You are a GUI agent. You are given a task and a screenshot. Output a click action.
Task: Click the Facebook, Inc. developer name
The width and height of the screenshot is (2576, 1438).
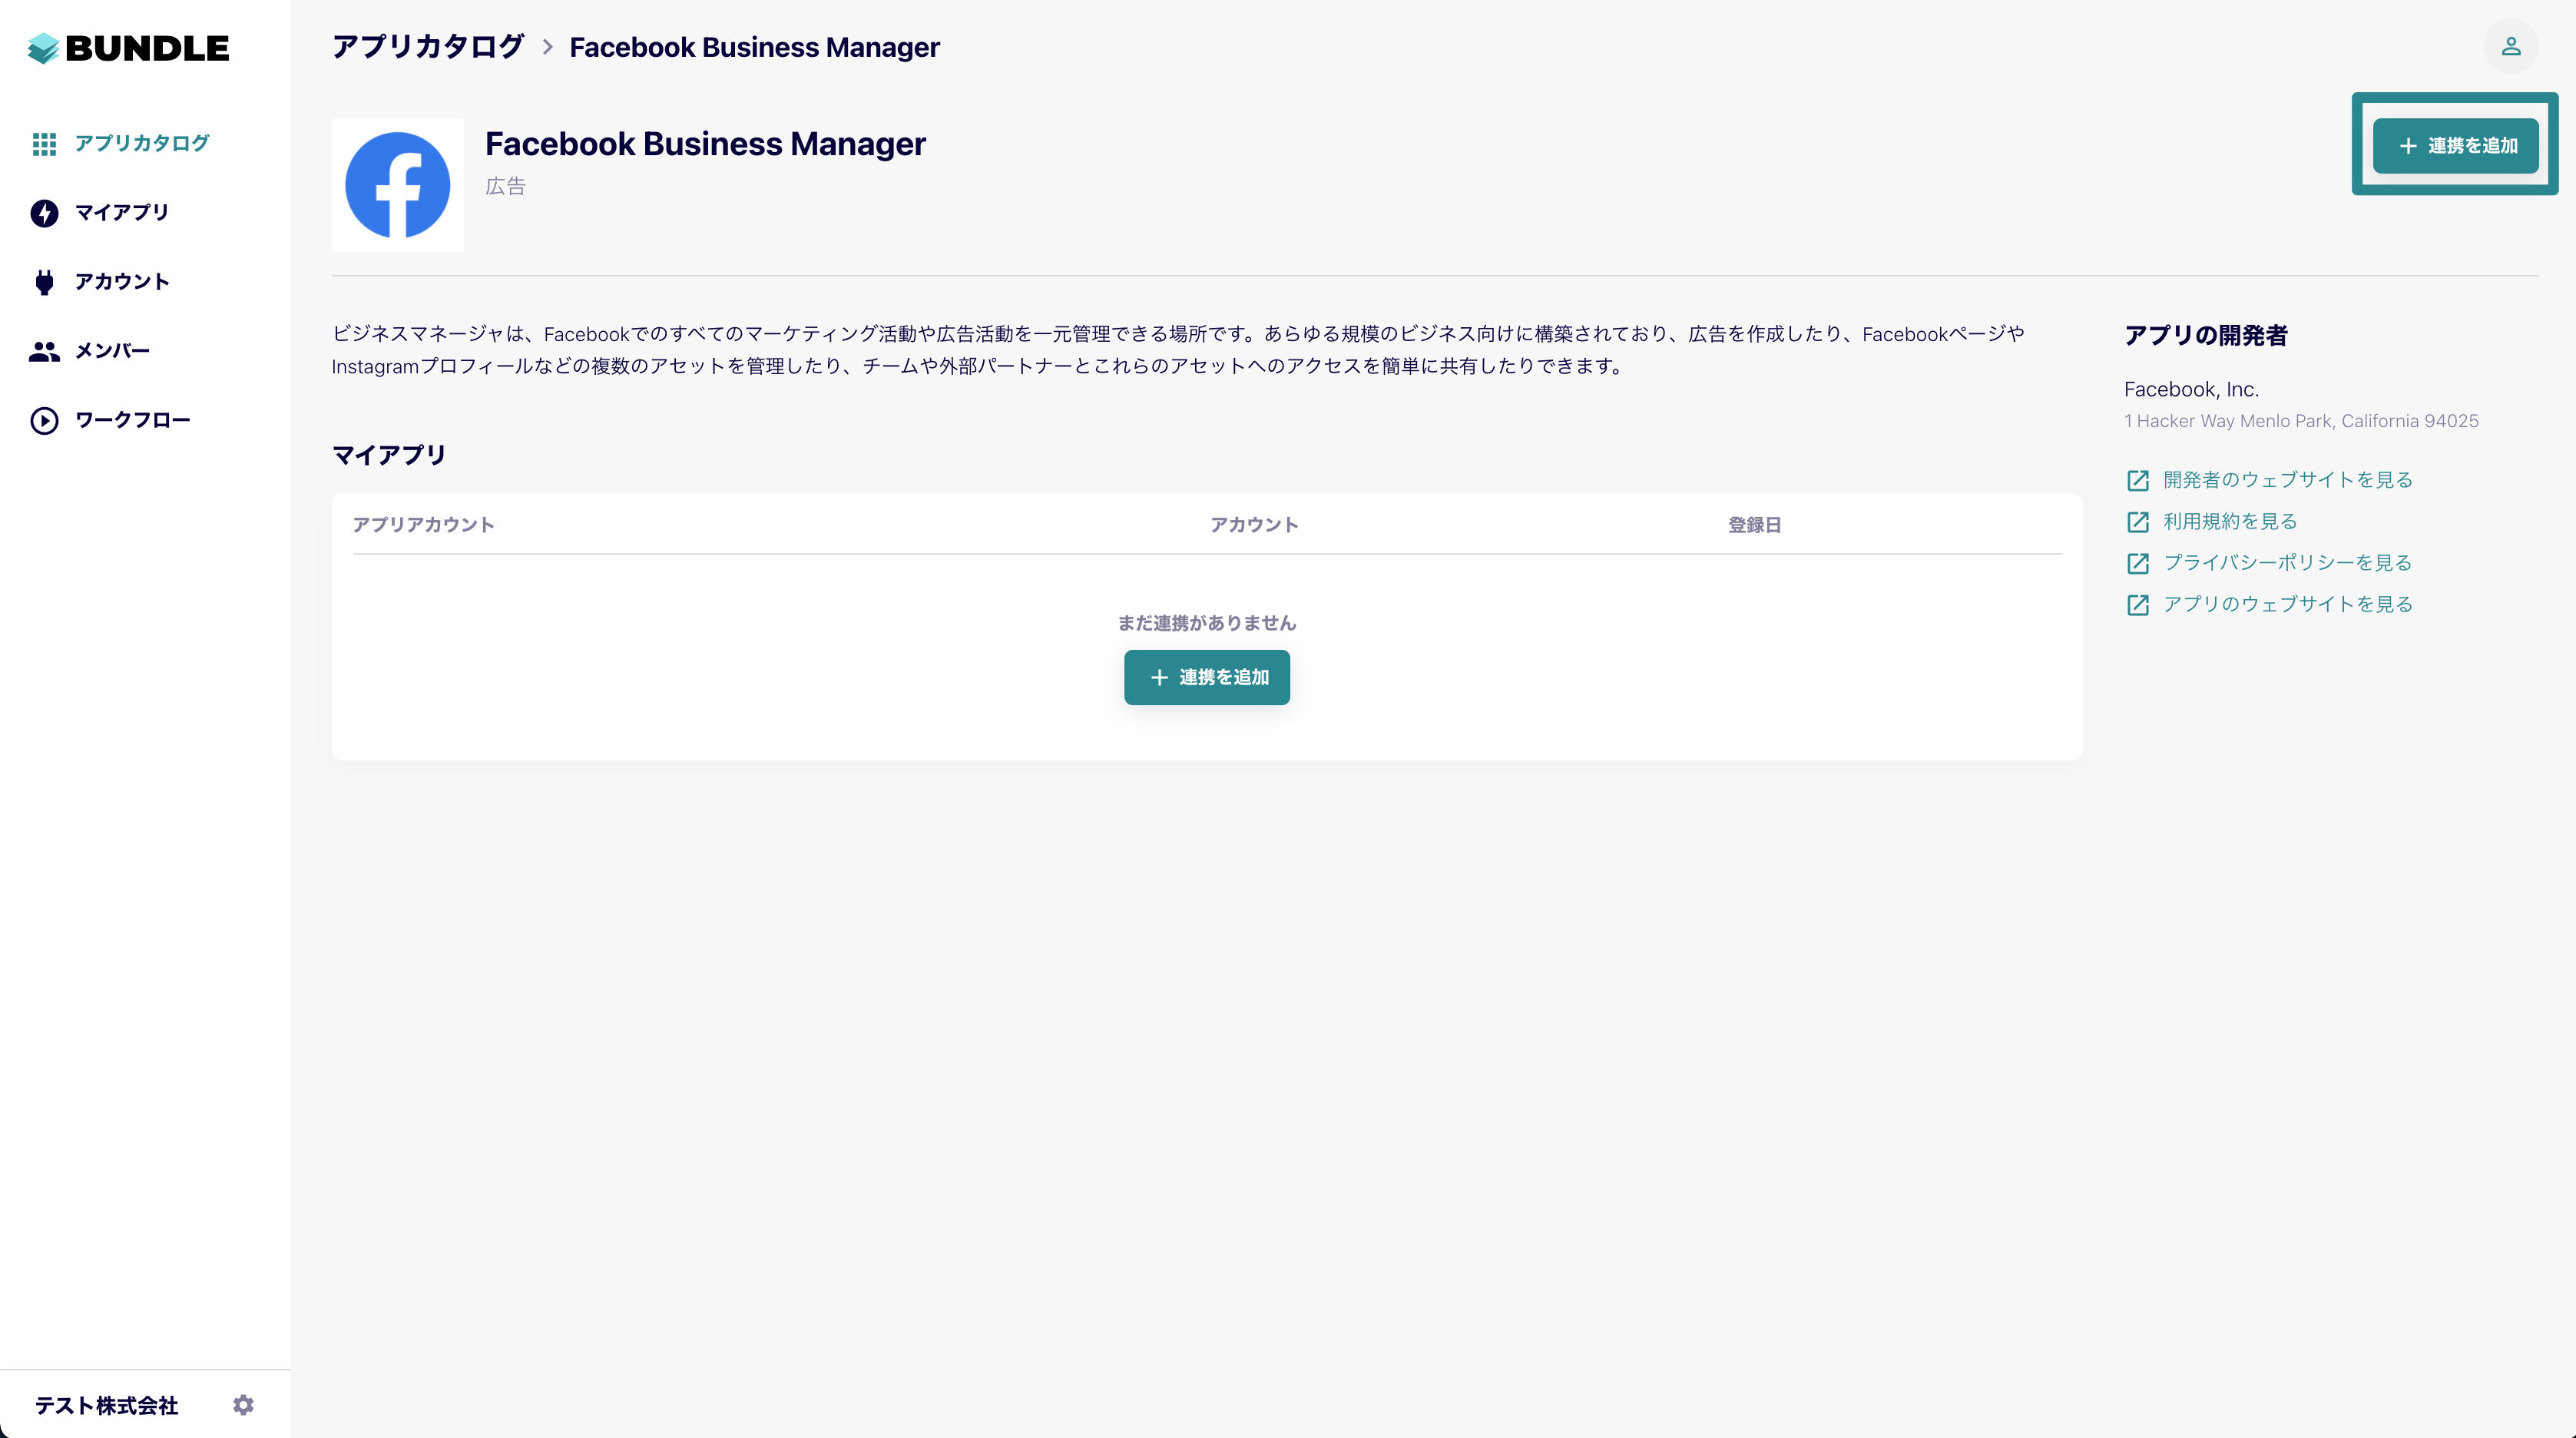tap(2191, 389)
